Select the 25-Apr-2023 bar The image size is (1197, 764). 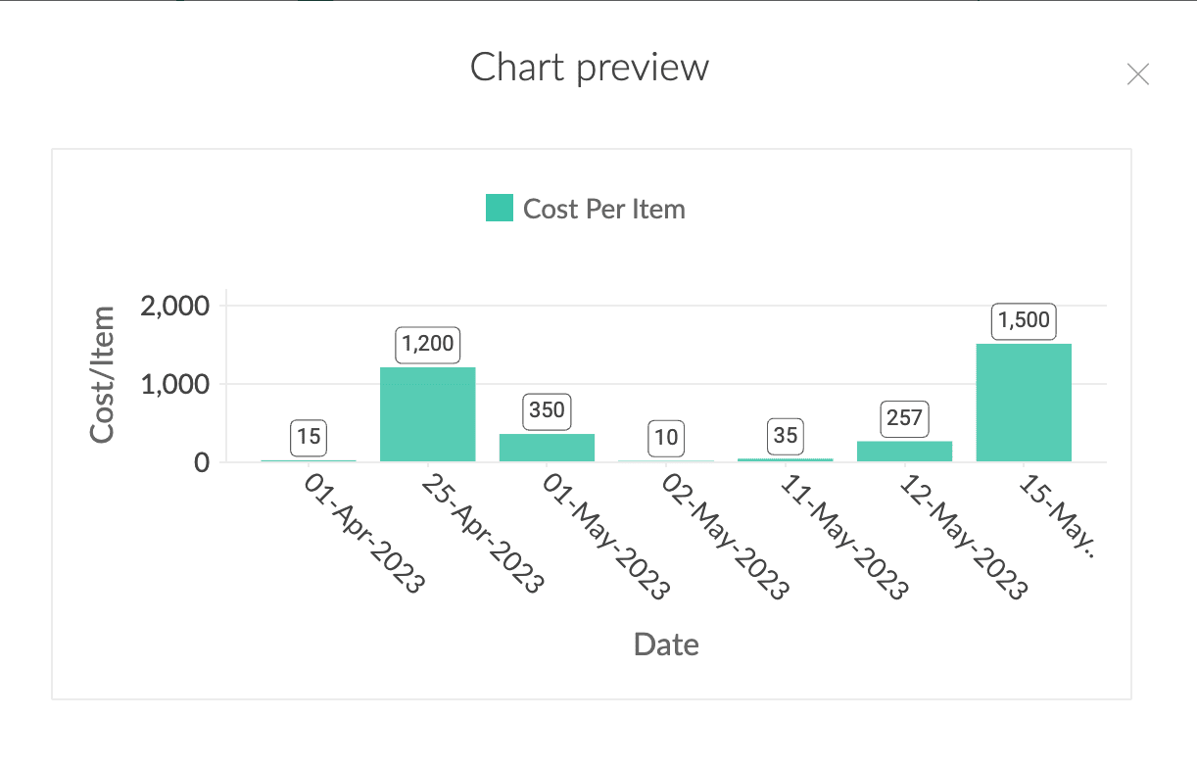(x=428, y=414)
